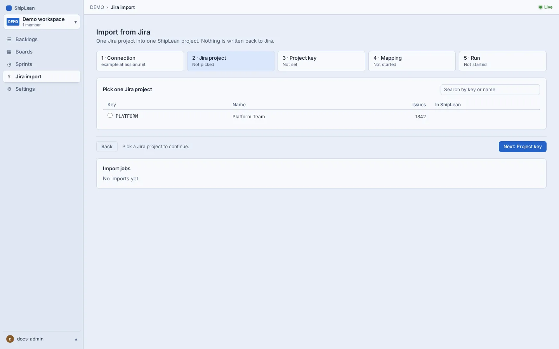This screenshot has width=559, height=349.
Task: Click the Backlogs list icon
Action: [x=9, y=40]
